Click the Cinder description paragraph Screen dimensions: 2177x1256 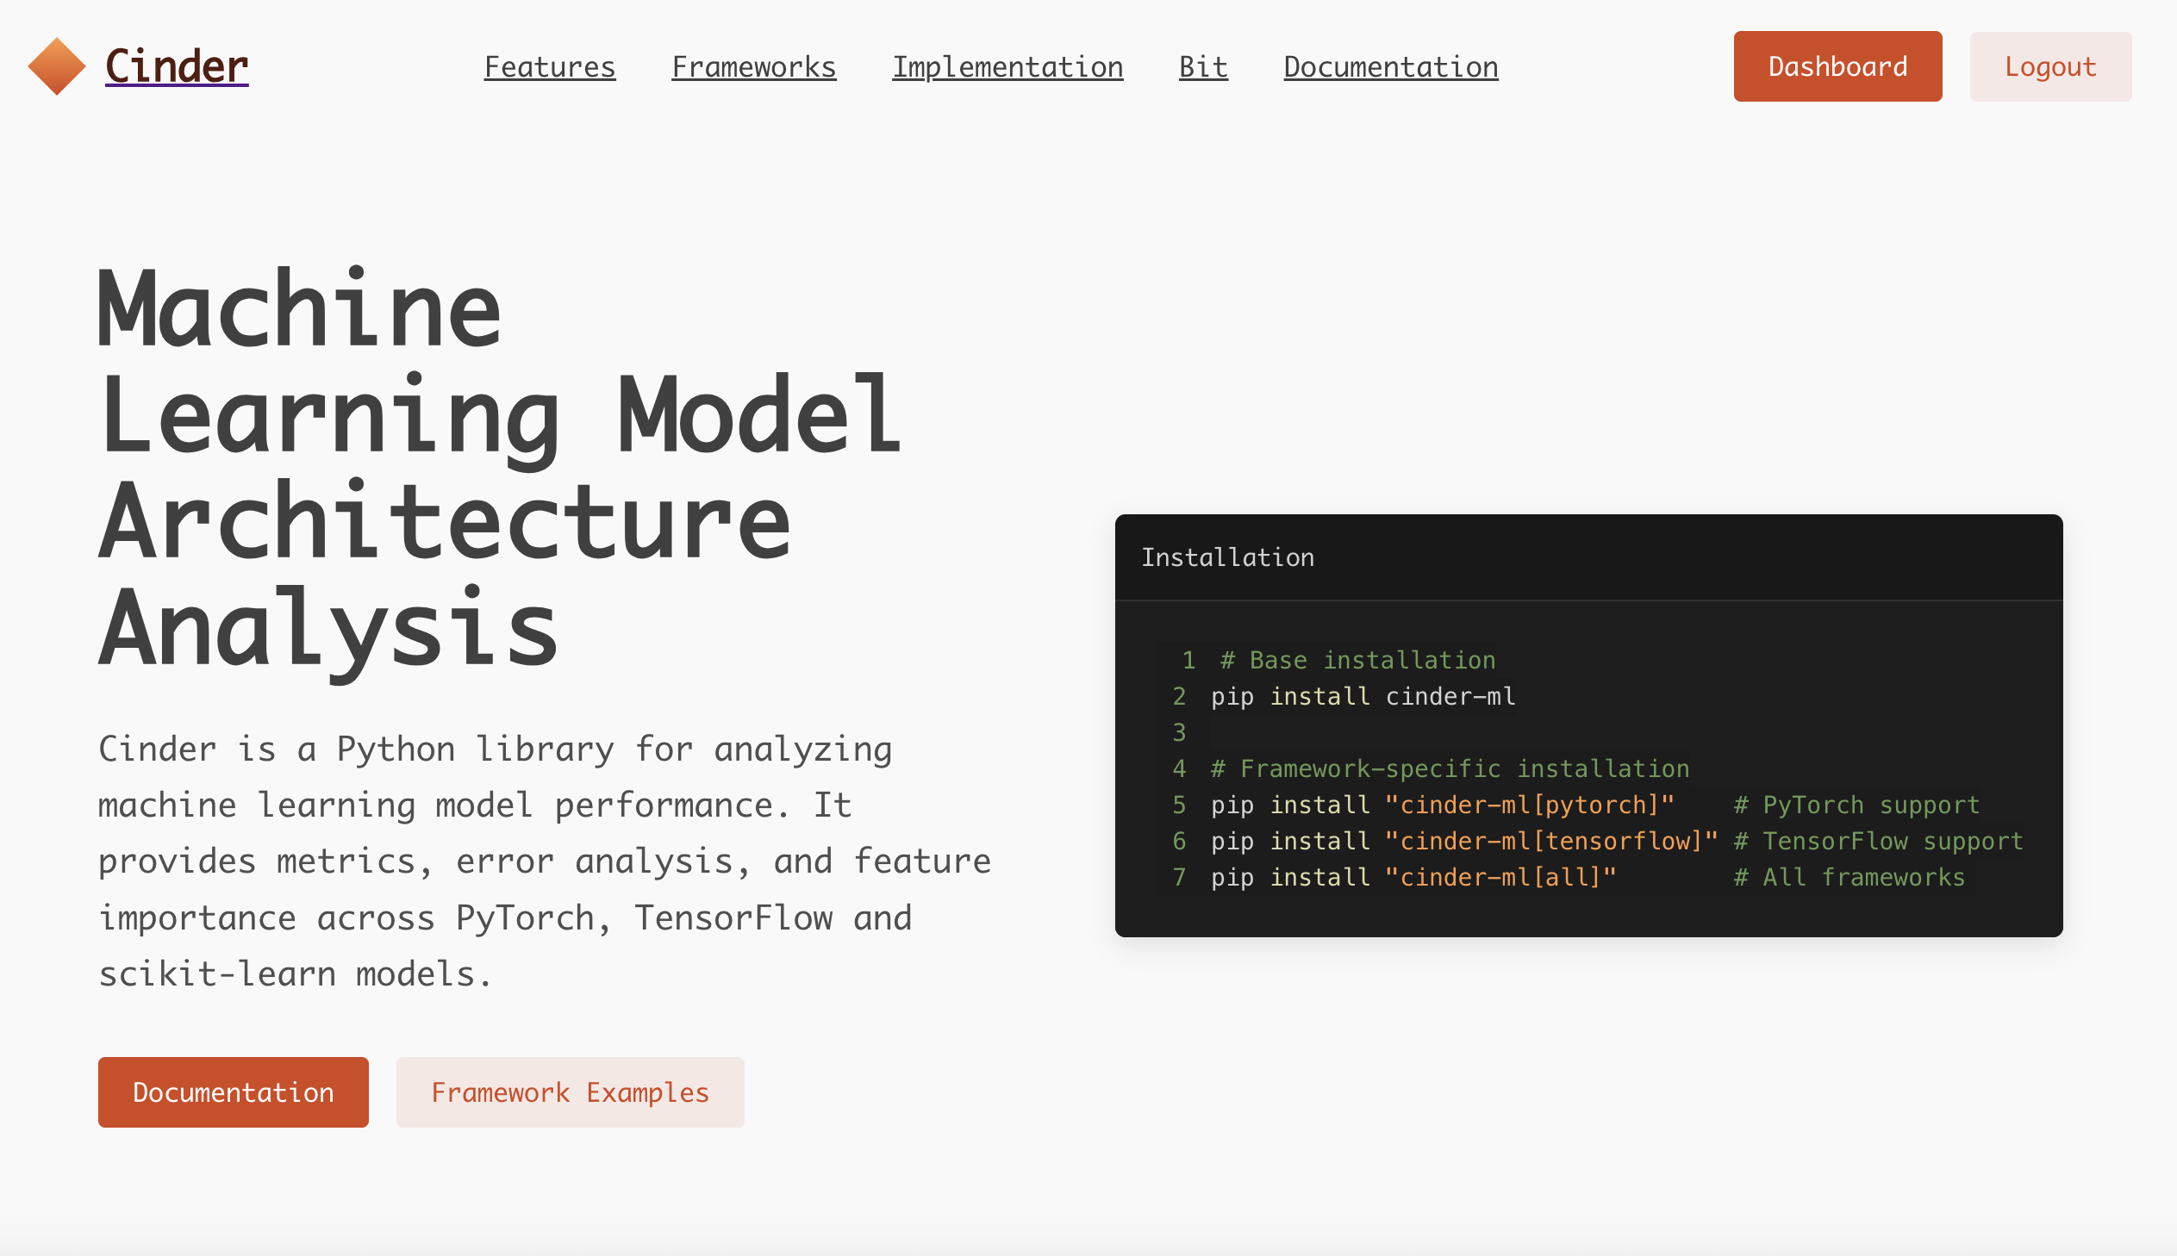coord(544,860)
